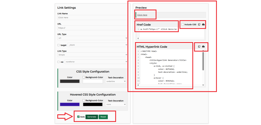Click the Generate button
The image size is (261, 125).
[92, 117]
